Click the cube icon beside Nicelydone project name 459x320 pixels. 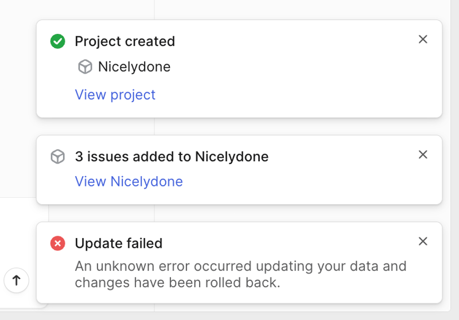(85, 67)
